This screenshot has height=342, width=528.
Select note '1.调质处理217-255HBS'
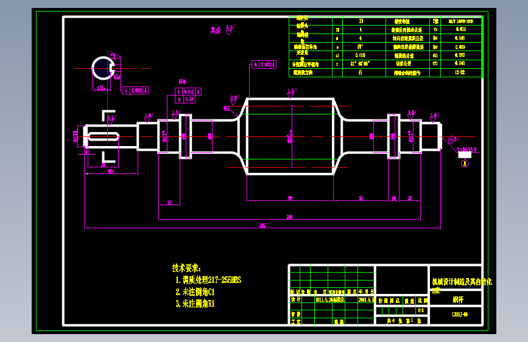(x=208, y=280)
